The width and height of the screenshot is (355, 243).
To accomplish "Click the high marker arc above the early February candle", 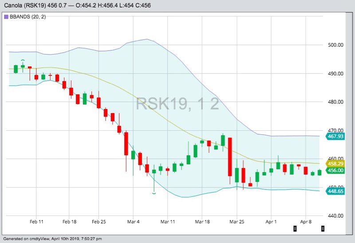I will [x=23, y=60].
